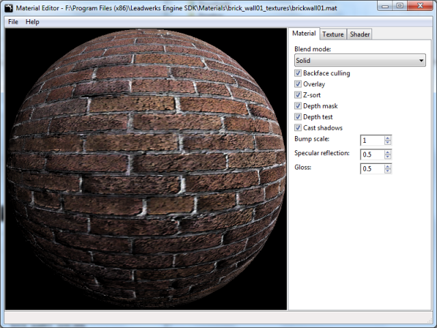
Task: Click the brick sphere preview
Action: (x=147, y=167)
